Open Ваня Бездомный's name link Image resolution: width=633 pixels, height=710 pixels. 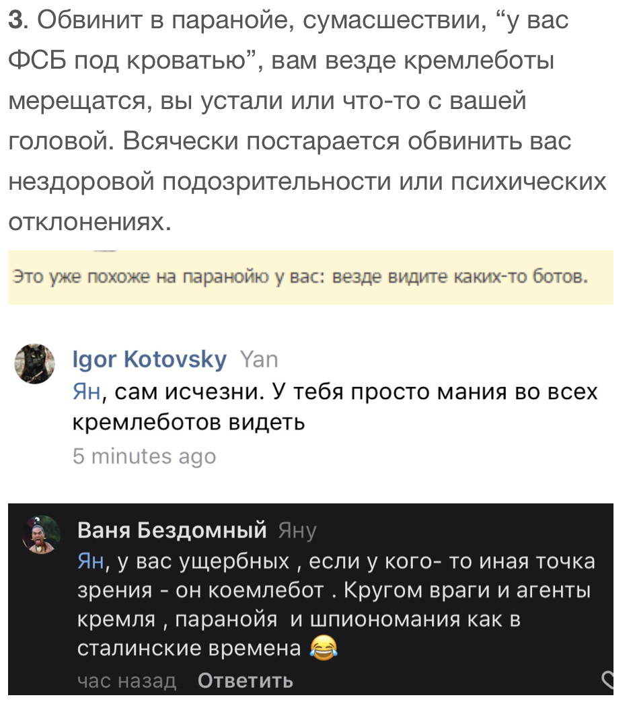coord(172,531)
